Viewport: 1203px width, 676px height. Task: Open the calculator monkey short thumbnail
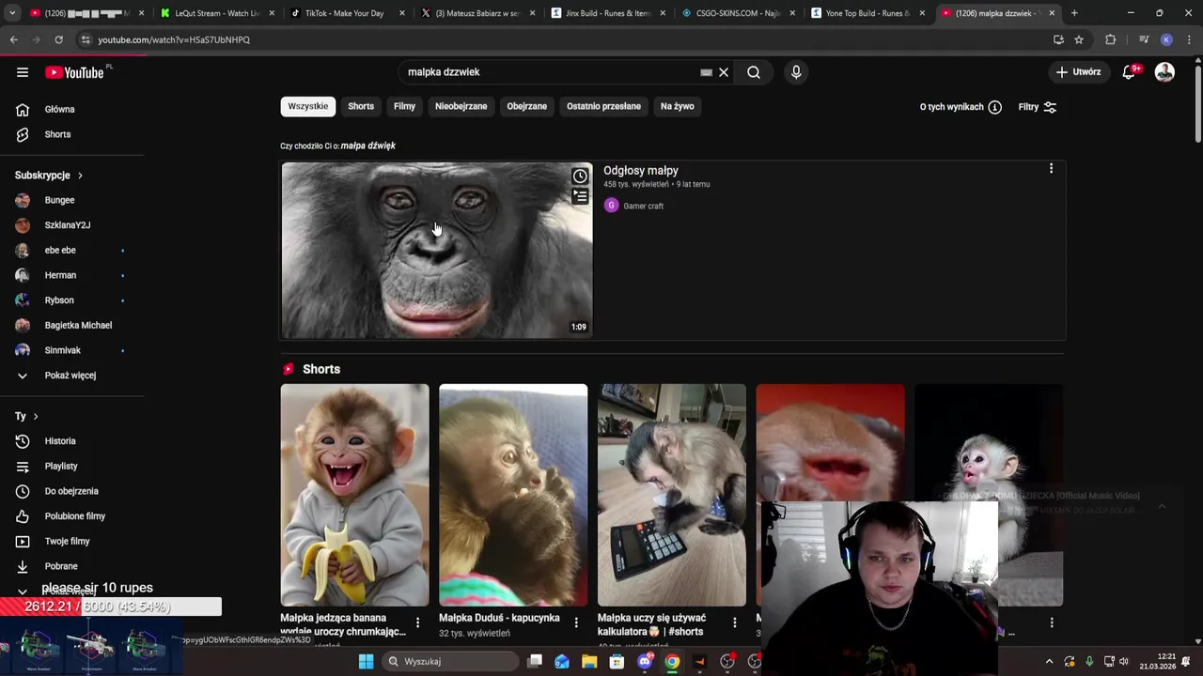point(672,495)
